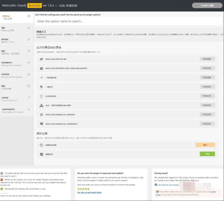Open the 性能 section in the sidebar
The width and height of the screenshot is (224, 201).
click(x=16, y=29)
